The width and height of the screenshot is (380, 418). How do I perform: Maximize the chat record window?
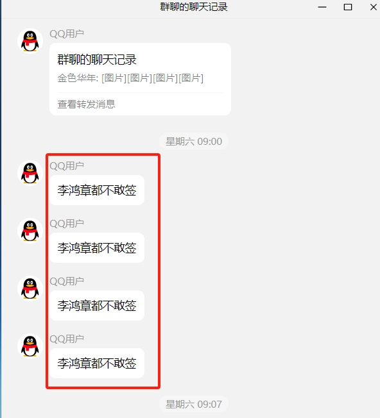[x=348, y=7]
